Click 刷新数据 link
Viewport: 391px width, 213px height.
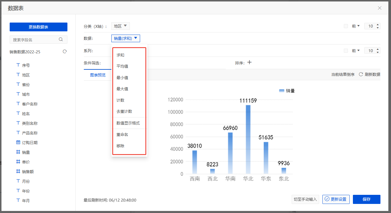(x=373, y=74)
